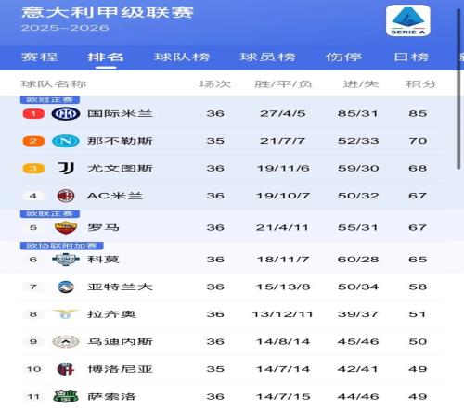Switch to the 赛程 tab
The width and height of the screenshot is (464, 408).
(39, 57)
